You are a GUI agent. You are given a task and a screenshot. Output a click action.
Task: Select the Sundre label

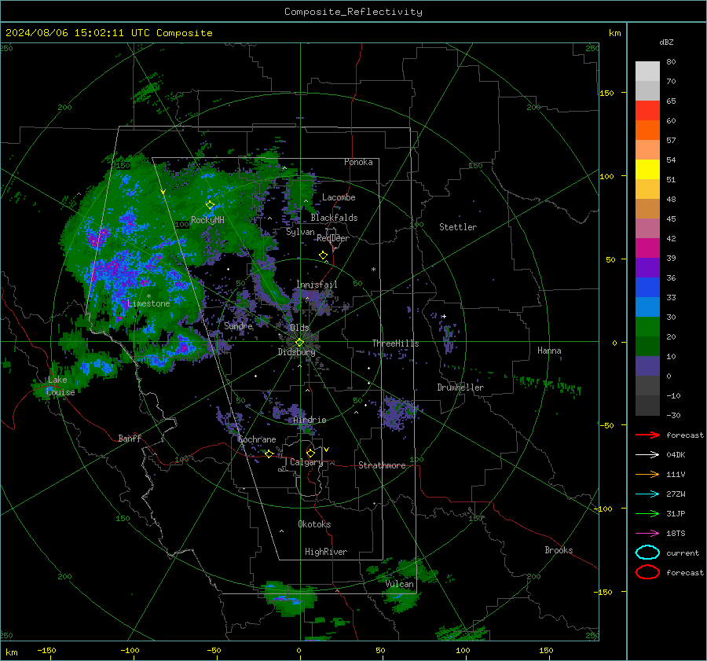coord(238,325)
